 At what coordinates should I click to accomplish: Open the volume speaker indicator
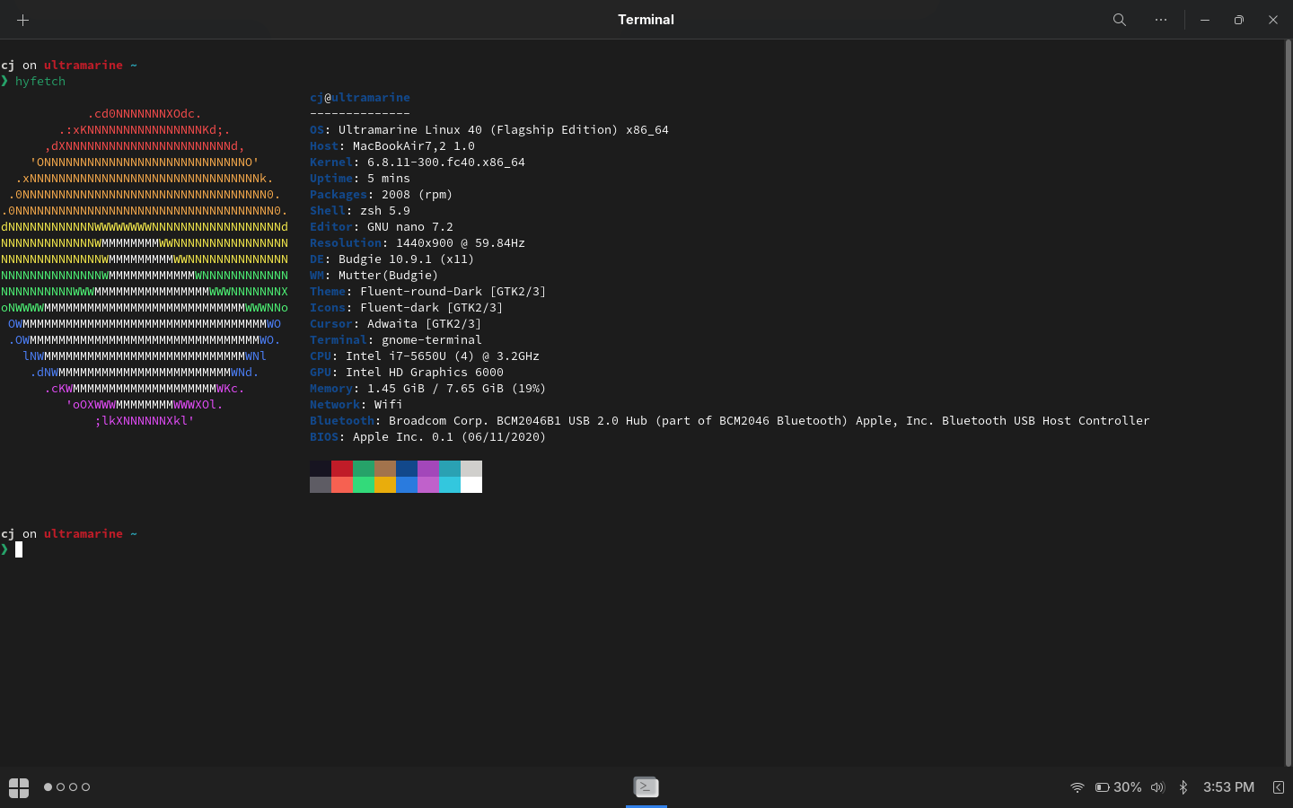pyautogui.click(x=1157, y=787)
